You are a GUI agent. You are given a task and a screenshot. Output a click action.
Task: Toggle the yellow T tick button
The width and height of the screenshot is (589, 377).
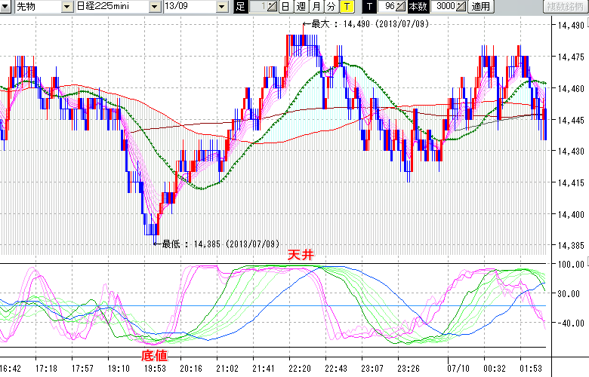pyautogui.click(x=346, y=7)
